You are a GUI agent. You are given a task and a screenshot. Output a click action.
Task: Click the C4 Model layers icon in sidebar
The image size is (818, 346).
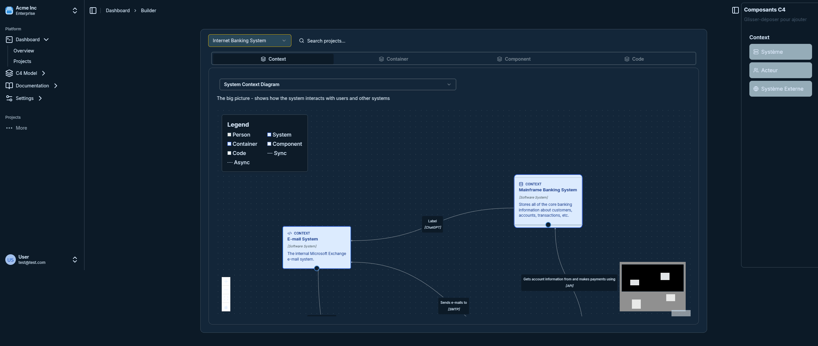click(9, 73)
